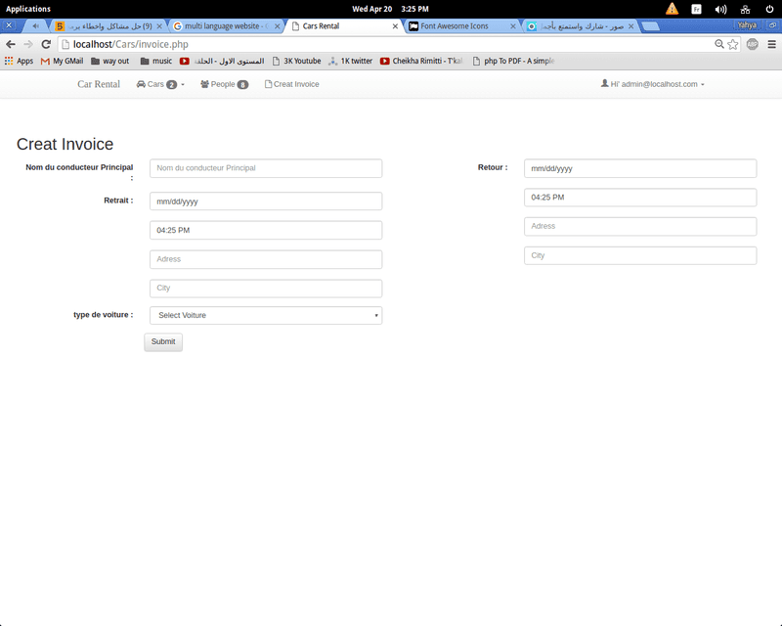Expand the admin@localhost.com user dropdown
This screenshot has width=782, height=626.
pyautogui.click(x=652, y=84)
